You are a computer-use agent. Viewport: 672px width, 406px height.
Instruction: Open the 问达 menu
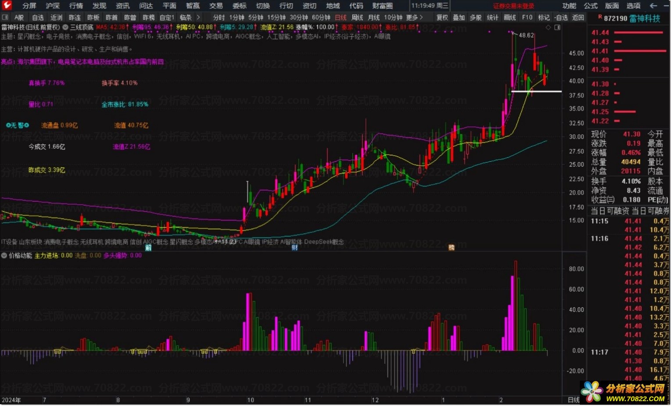[146, 6]
